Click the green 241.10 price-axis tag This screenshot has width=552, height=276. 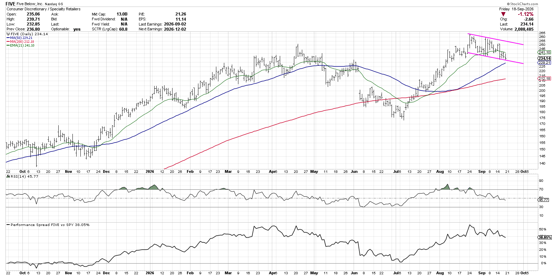[545, 52]
